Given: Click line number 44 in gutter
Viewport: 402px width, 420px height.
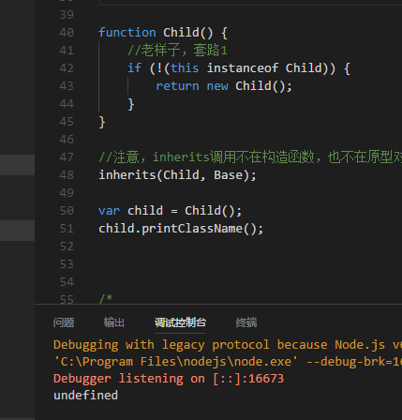Looking at the screenshot, I should pyautogui.click(x=67, y=104).
